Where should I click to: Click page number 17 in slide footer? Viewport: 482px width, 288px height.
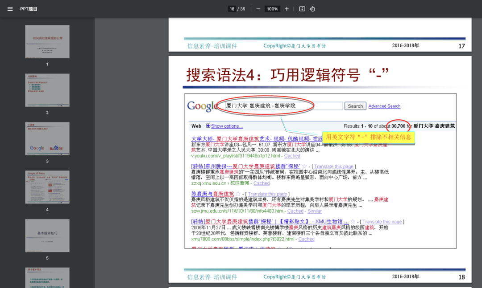(461, 46)
